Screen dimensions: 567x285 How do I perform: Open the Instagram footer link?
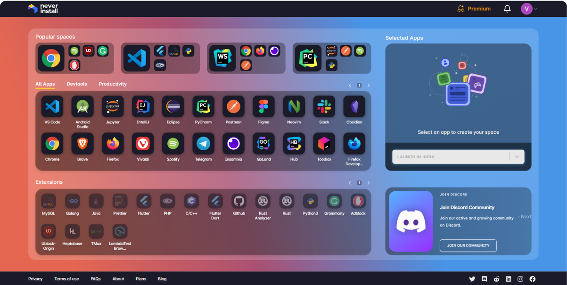pyautogui.click(x=520, y=279)
